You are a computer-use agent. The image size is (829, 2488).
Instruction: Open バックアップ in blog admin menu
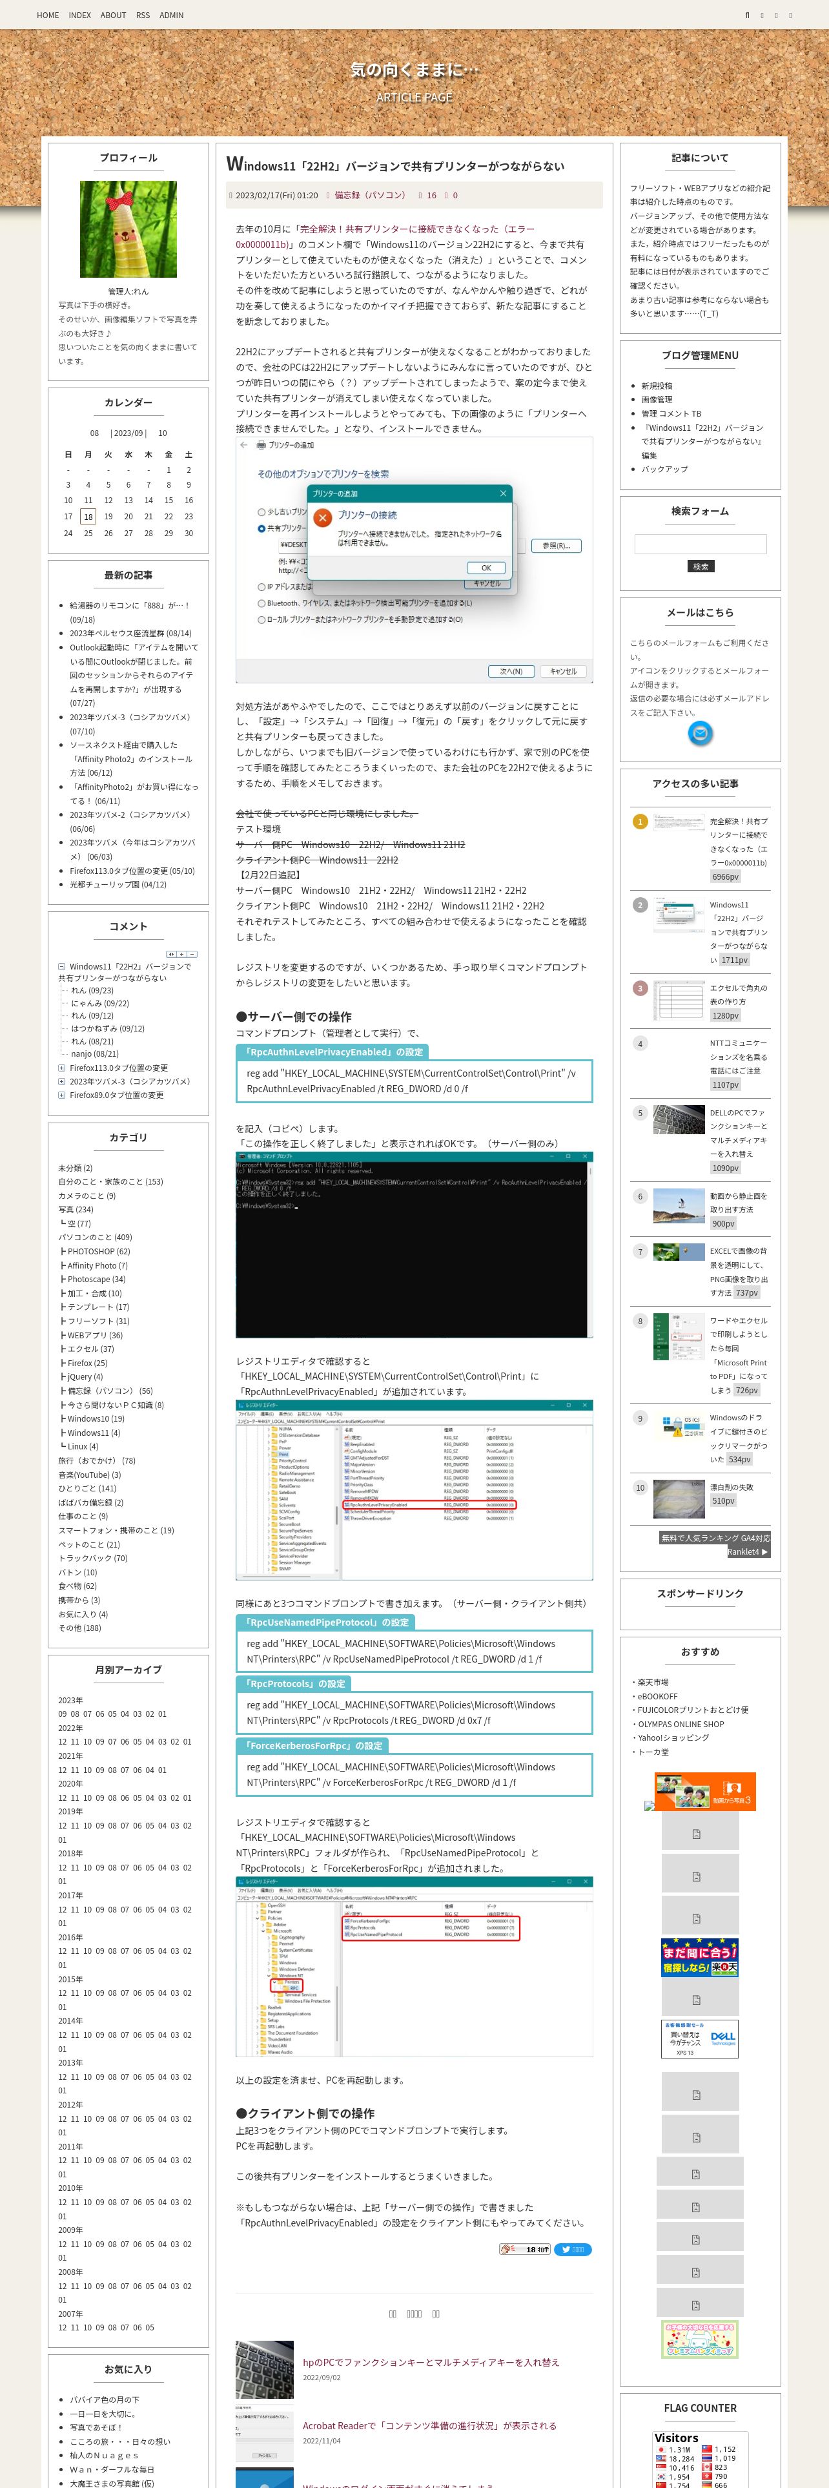click(x=664, y=468)
